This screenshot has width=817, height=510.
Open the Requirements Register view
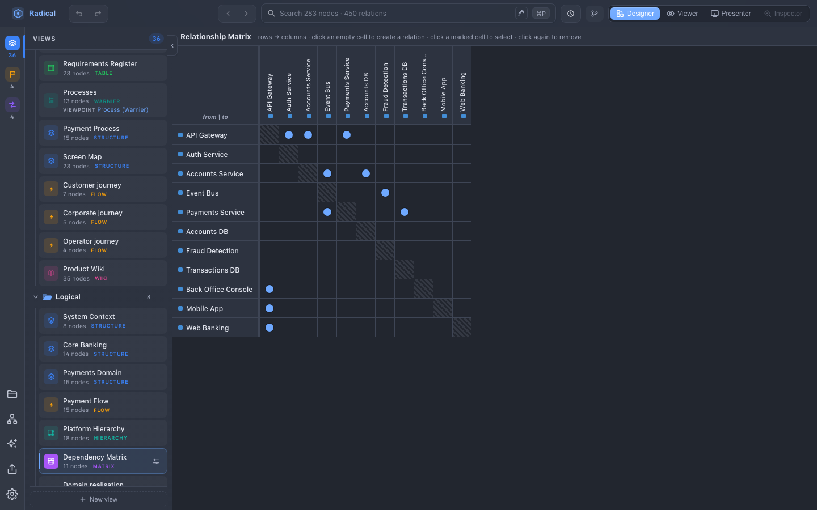[x=103, y=68]
